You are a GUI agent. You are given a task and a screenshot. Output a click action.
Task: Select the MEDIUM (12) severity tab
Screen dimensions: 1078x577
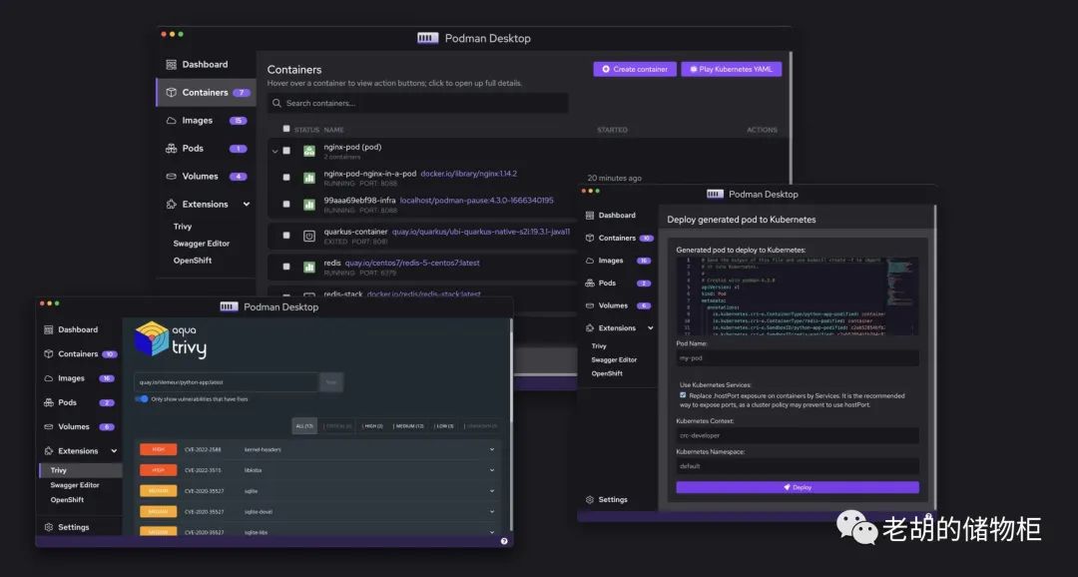(410, 426)
